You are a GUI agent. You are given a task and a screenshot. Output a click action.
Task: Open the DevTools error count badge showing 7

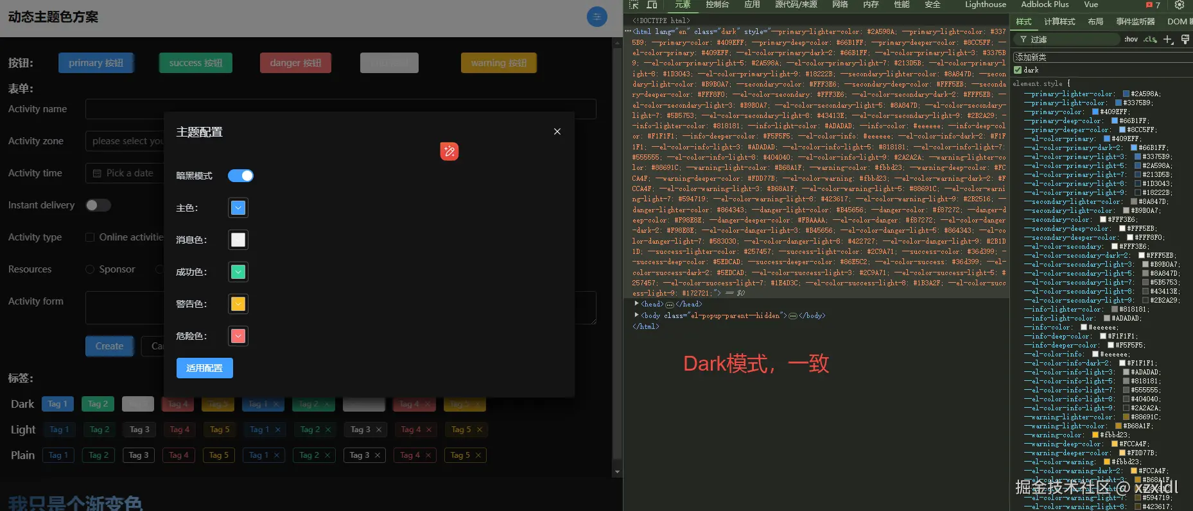point(1153,4)
